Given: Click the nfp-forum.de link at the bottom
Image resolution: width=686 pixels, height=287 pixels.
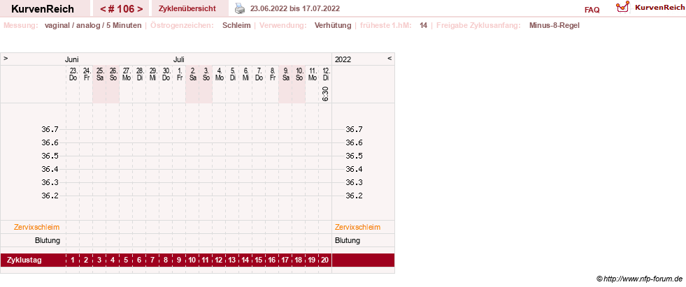Looking at the screenshot, I should pos(640,279).
